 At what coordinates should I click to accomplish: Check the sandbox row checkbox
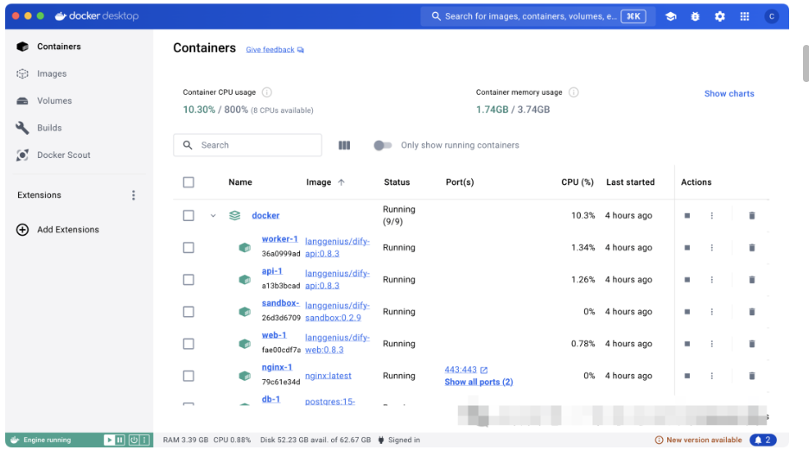tap(188, 311)
